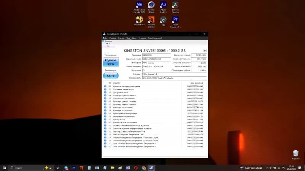This screenshot has height=171, width=305.
Task: Click the firmware (Прошивка) field
Action: pyautogui.click(x=156, y=55)
